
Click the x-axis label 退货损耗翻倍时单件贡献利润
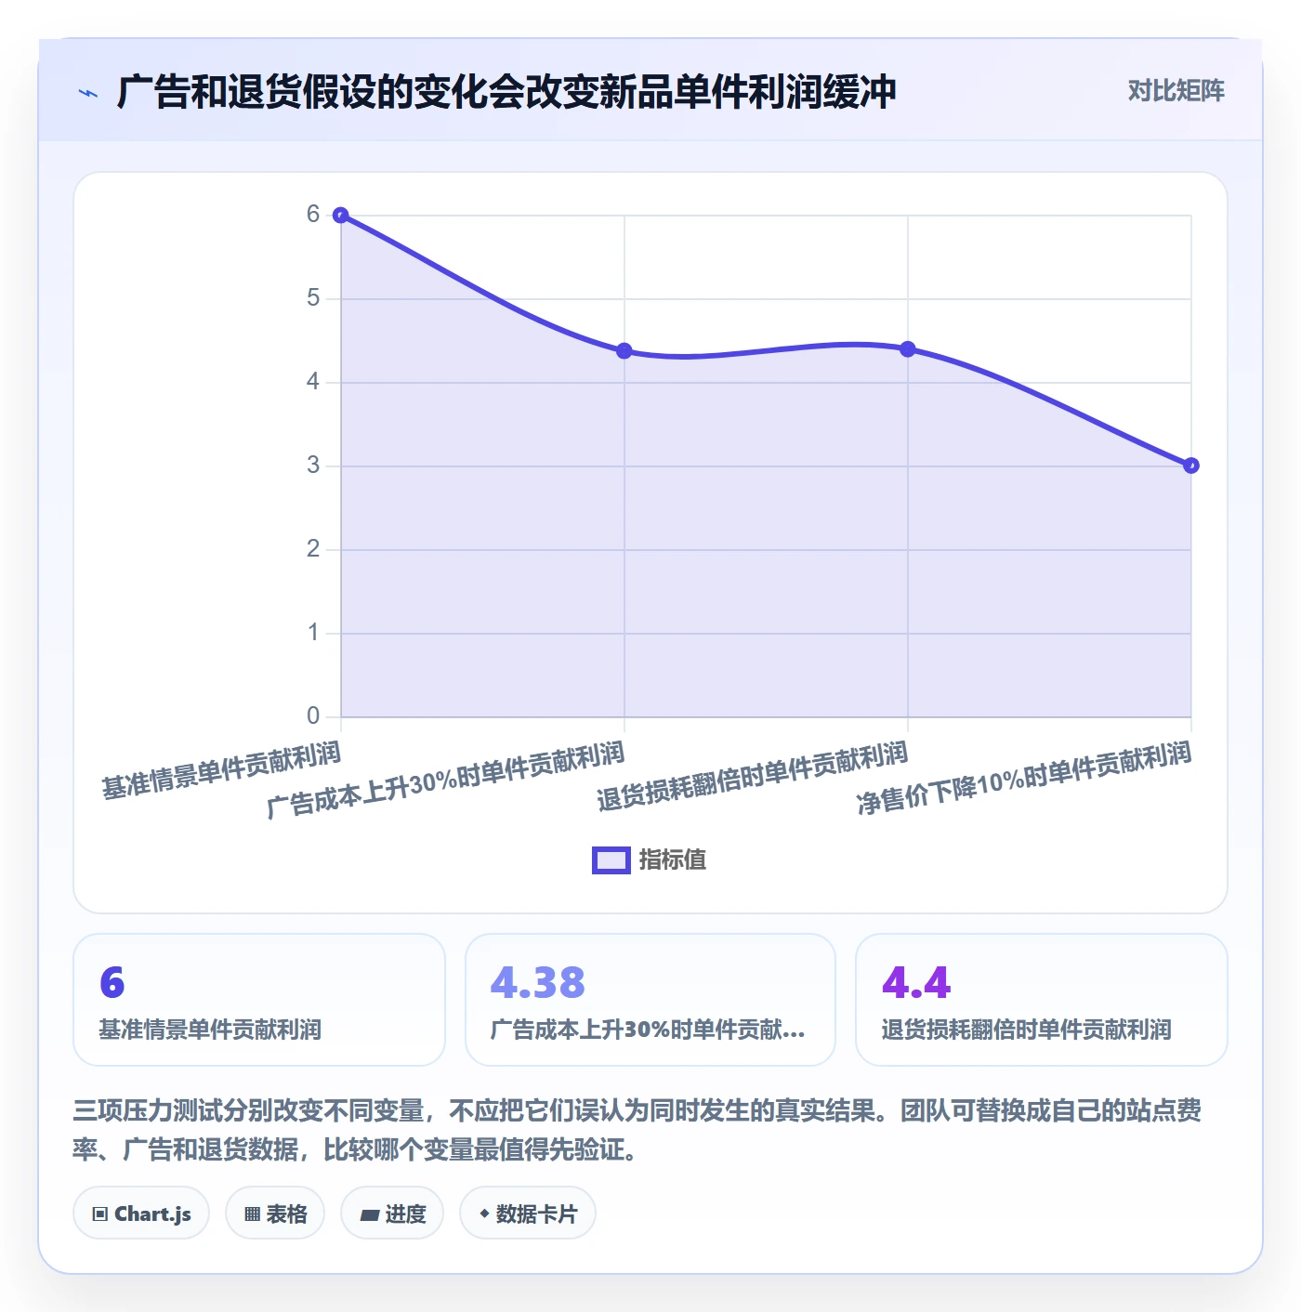click(753, 777)
